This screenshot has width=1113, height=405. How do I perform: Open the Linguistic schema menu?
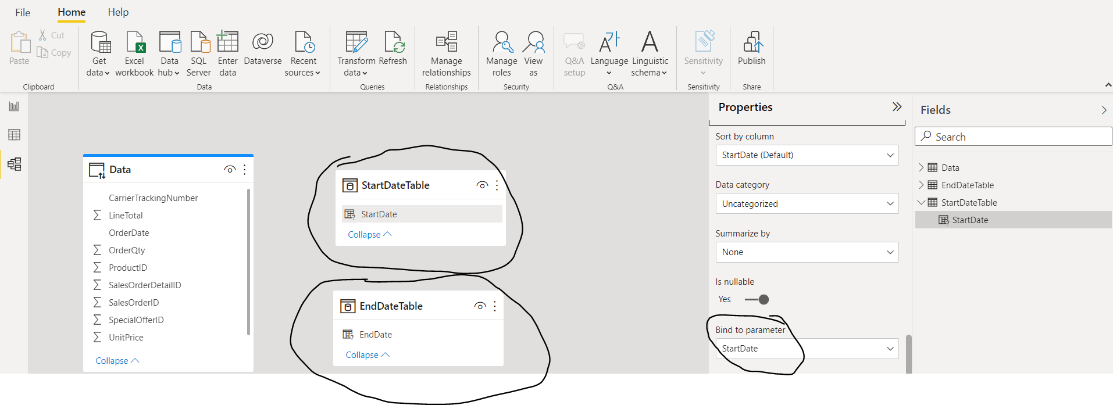point(650,54)
